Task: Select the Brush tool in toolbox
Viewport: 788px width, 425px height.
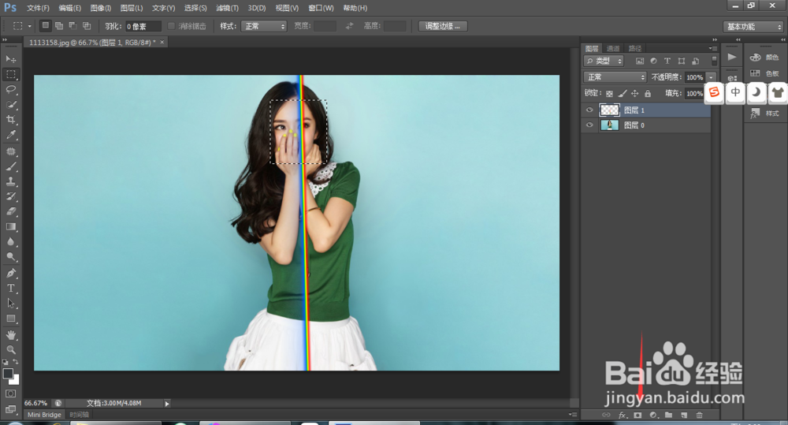Action: tap(10, 166)
